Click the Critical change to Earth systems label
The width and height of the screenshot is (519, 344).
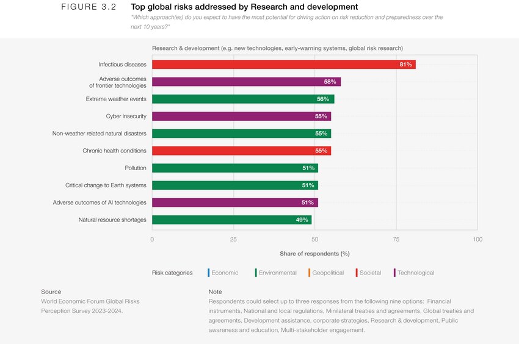(x=106, y=185)
